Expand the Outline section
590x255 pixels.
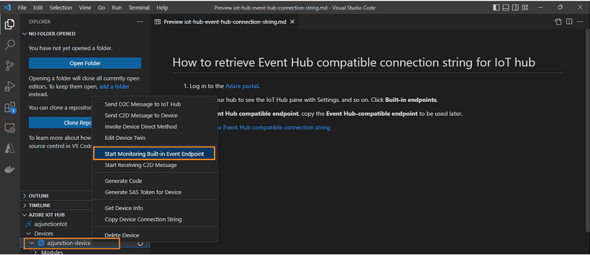[x=25, y=196]
